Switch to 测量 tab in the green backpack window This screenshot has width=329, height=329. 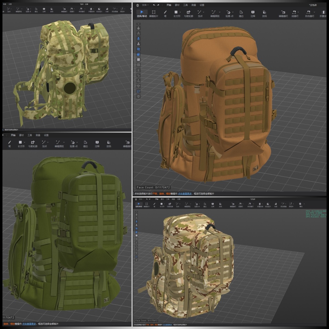tap(38, 135)
